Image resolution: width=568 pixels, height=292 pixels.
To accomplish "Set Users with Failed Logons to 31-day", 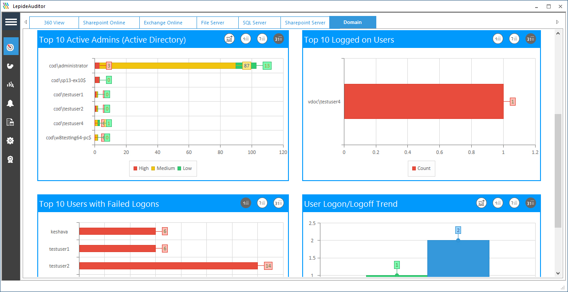I will [x=279, y=203].
